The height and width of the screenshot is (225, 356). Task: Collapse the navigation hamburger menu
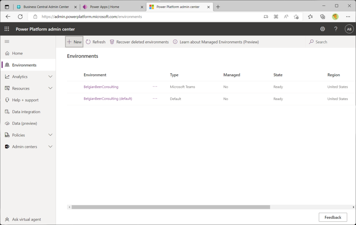coord(7,42)
